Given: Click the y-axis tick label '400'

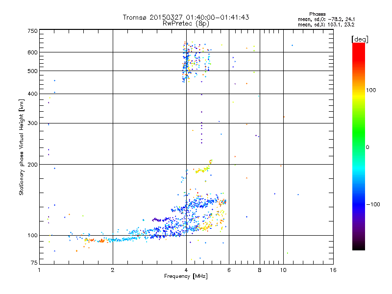Looking at the screenshot, I should point(32,94).
